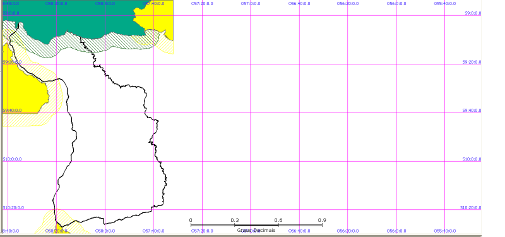The image size is (505, 237).
Task: Click the 0.9 mark on the scale bar
Action: click(x=322, y=220)
